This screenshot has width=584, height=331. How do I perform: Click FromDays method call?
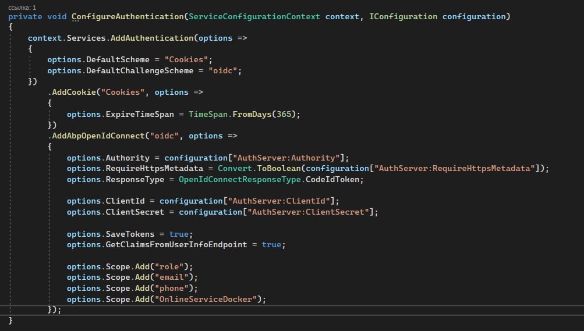tap(252, 115)
